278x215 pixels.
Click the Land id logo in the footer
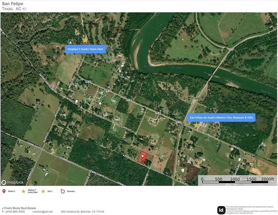[x=221, y=210]
